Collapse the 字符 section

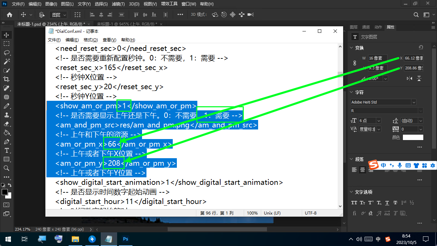pos(351,92)
